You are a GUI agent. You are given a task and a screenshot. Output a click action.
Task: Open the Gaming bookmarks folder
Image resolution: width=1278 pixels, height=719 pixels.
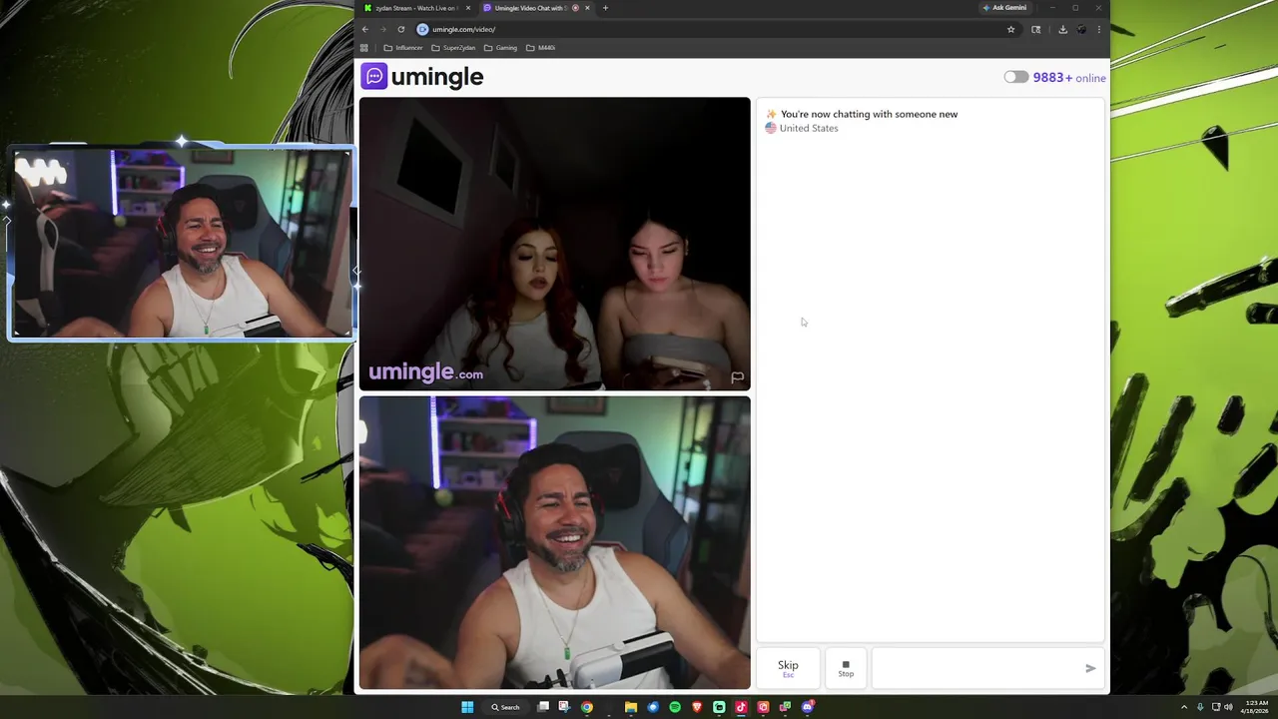pos(501,48)
